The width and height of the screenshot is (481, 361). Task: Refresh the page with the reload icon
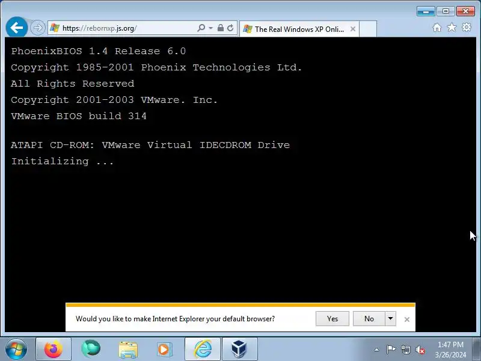(230, 28)
